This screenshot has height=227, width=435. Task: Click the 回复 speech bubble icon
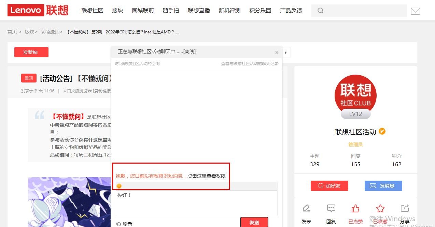(x=331, y=208)
